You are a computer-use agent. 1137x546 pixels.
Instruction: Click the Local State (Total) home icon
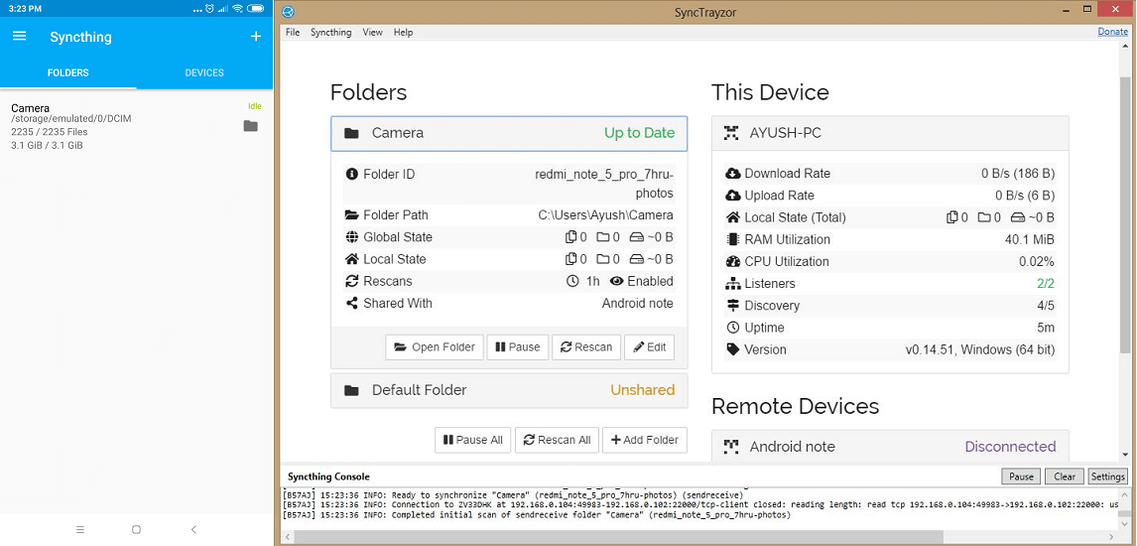pos(732,217)
